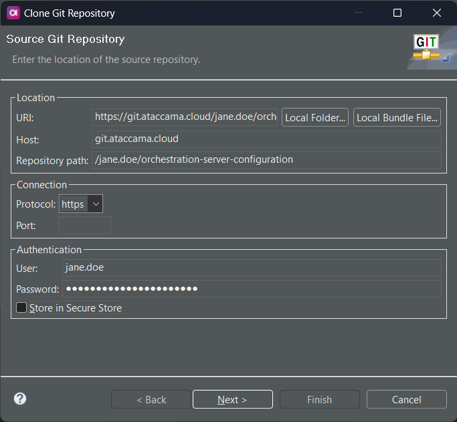Maximize the Clone Git Repository dialog

tap(397, 13)
